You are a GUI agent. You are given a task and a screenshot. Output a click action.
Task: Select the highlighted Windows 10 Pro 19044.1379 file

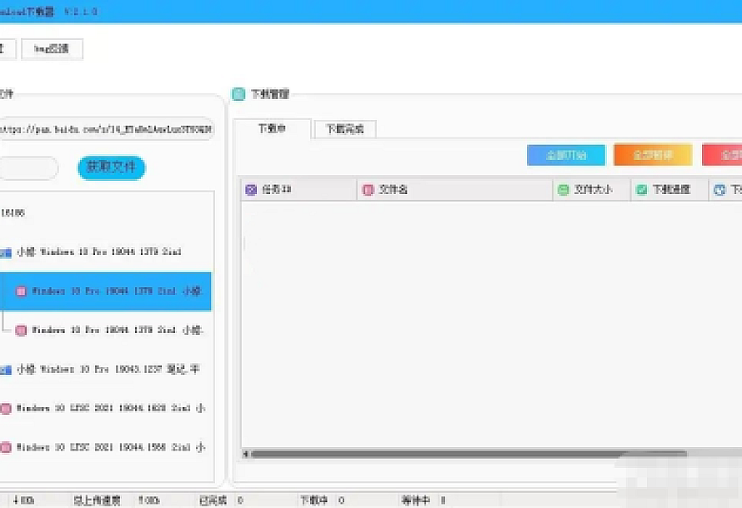[x=115, y=291]
